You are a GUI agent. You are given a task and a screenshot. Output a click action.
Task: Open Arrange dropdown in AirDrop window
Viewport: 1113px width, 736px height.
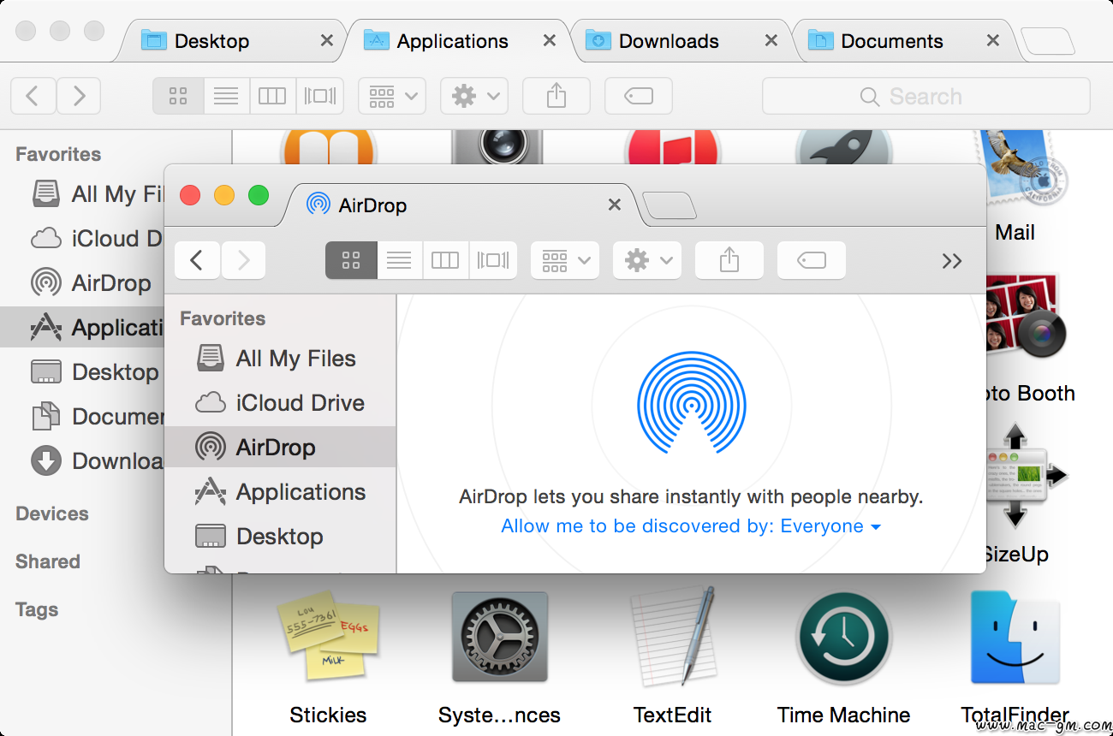pos(565,260)
